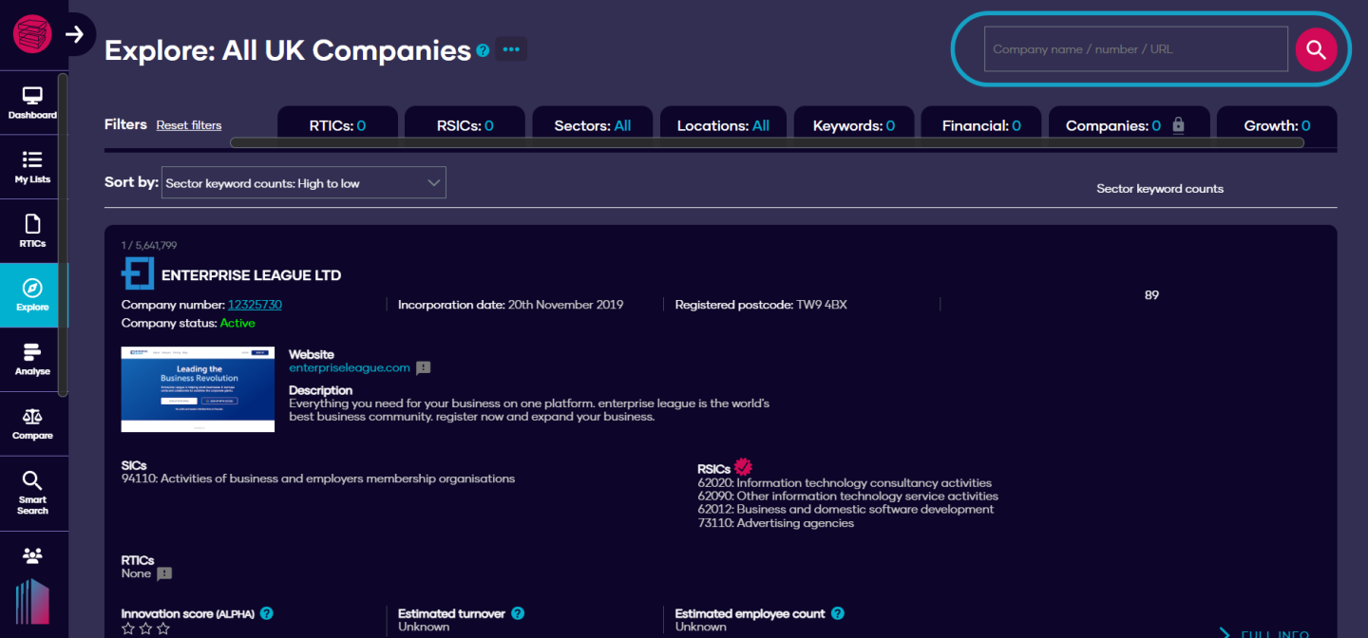The image size is (1368, 638).
Task: Open the Sort by dropdown
Action: (304, 183)
